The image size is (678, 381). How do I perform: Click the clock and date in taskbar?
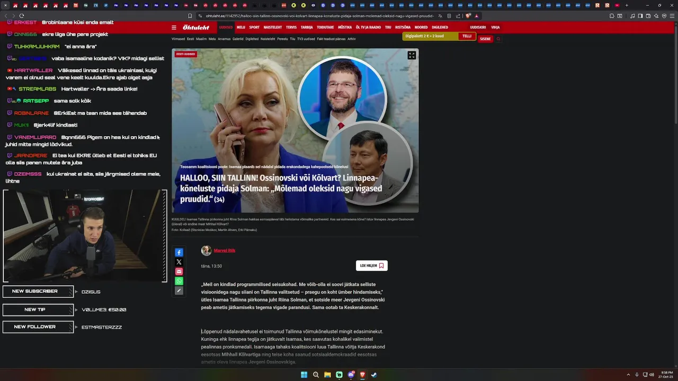coord(667,375)
